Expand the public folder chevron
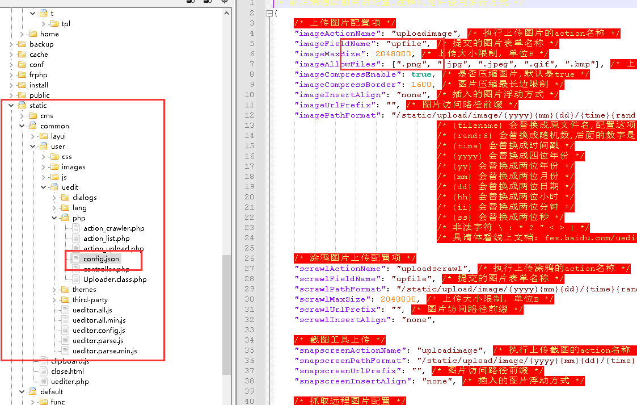The height and width of the screenshot is (405, 637). 11,95
